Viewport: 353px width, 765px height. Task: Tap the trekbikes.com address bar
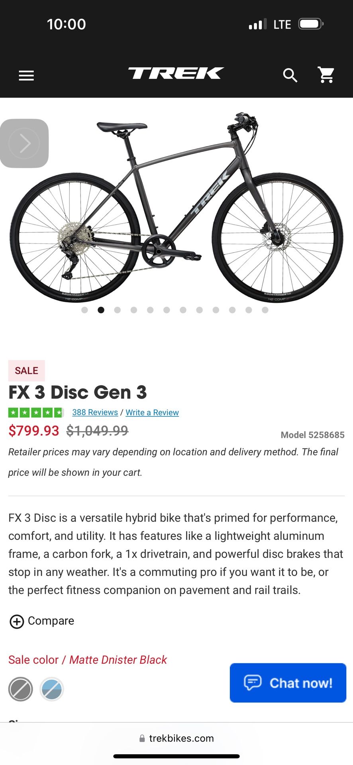[176, 738]
